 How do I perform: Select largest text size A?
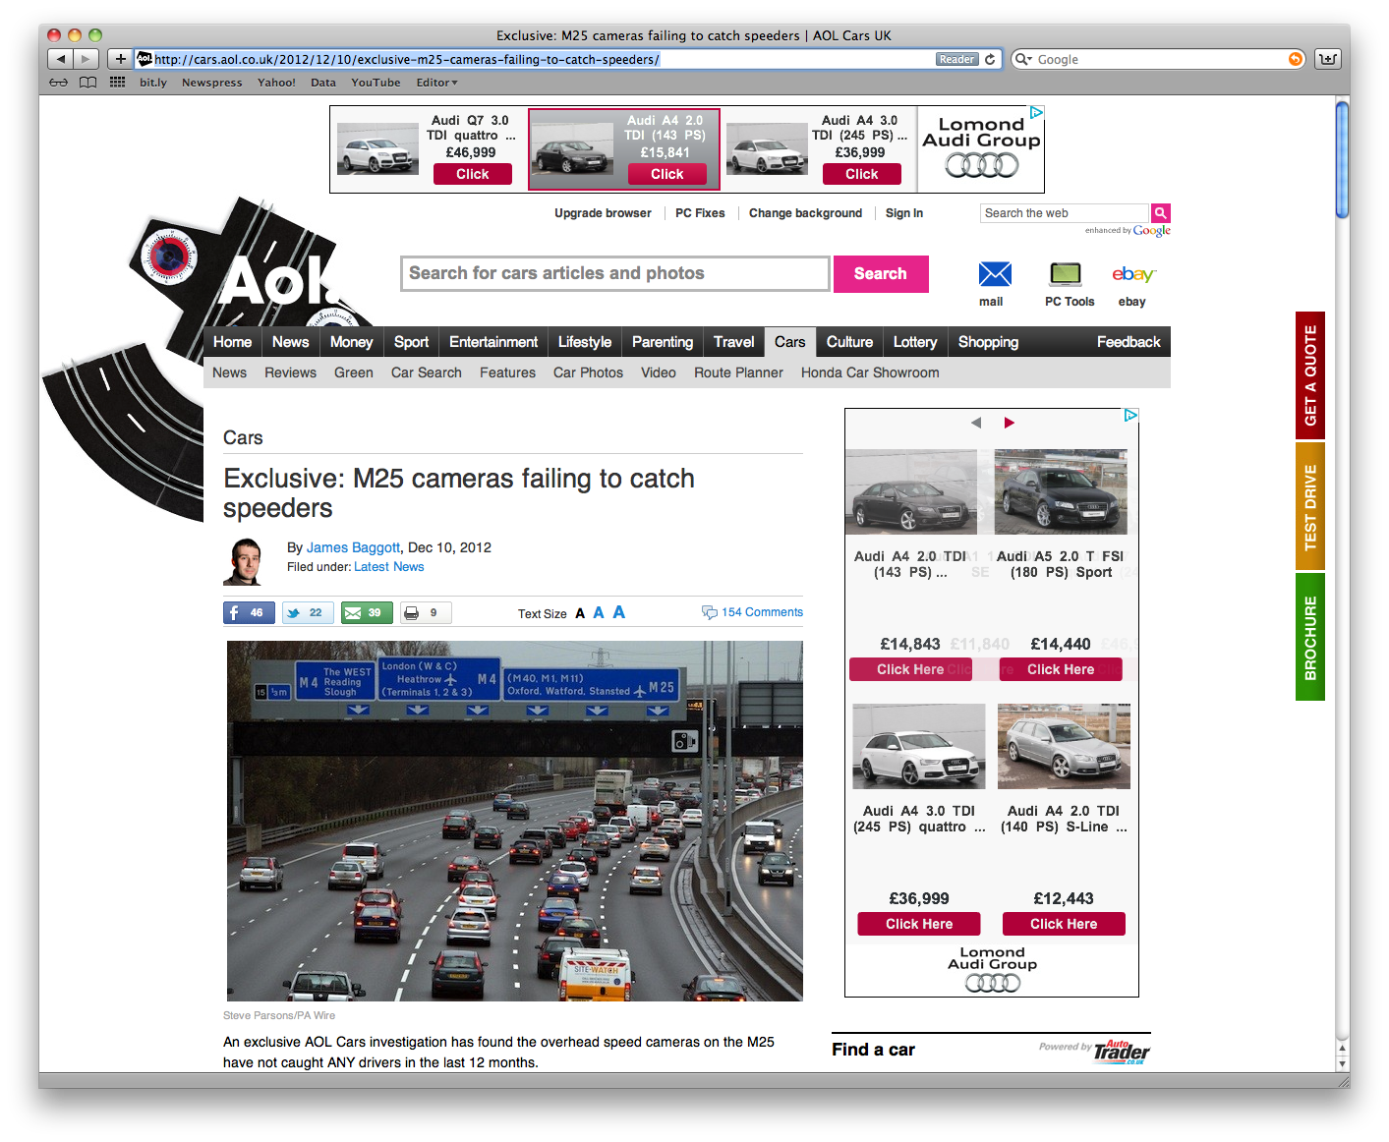point(619,611)
